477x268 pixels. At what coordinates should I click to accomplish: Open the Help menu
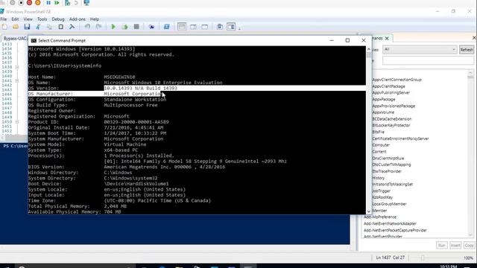tap(95, 19)
